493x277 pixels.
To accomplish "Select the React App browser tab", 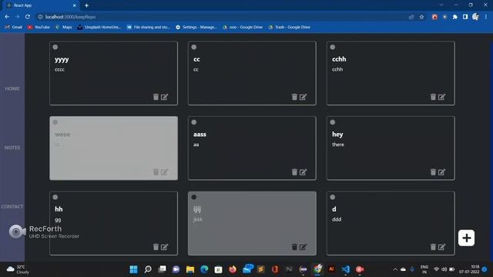I will pos(41,5).
